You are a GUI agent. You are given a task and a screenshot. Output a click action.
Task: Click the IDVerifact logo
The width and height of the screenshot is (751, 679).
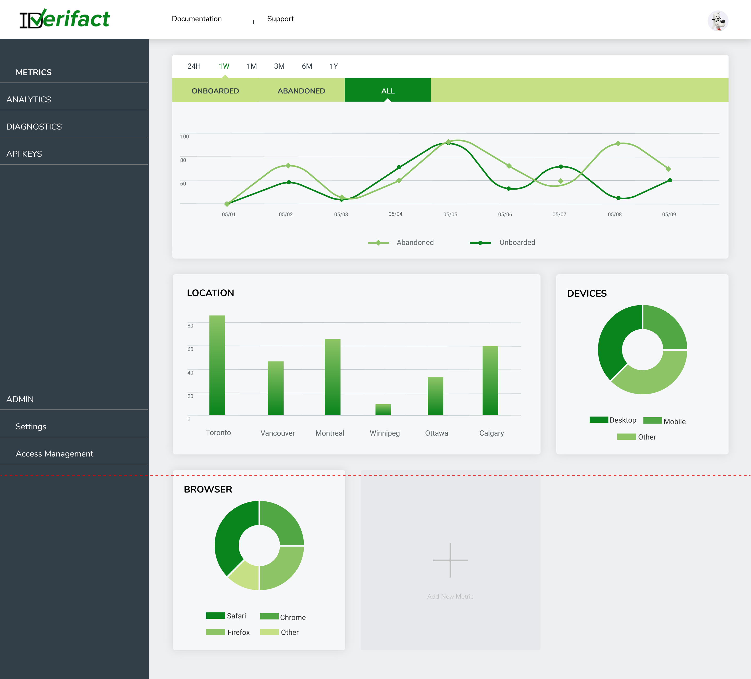point(64,19)
